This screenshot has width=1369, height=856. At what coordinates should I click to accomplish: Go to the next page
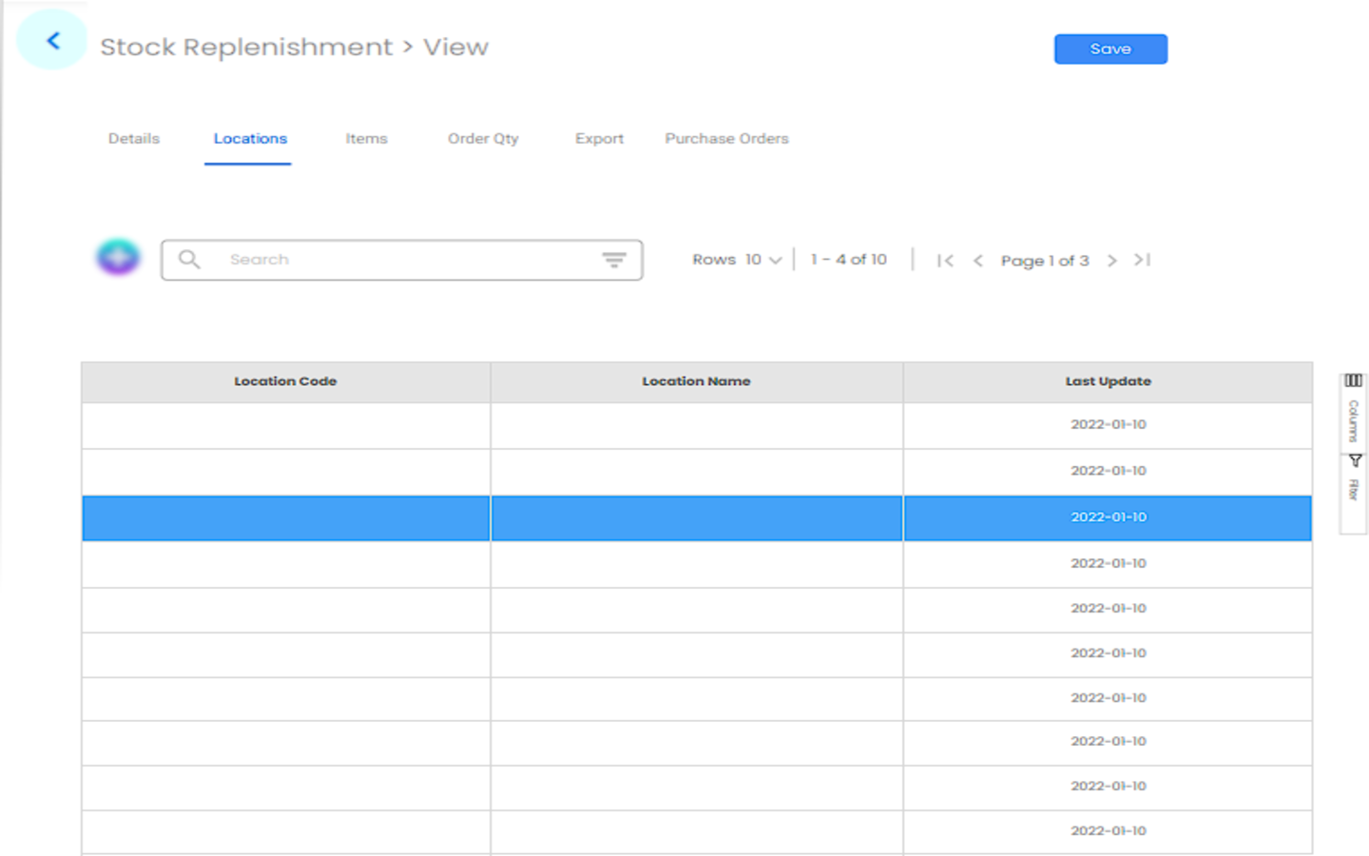tap(1111, 261)
